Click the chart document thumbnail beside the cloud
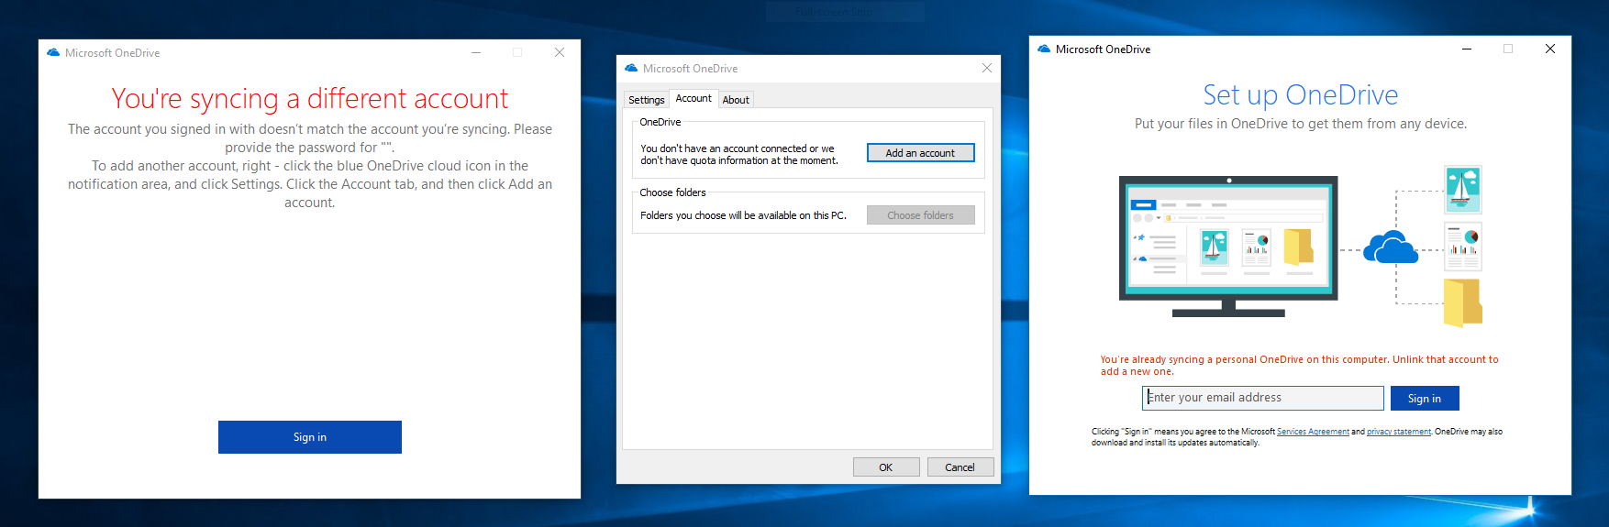 pyautogui.click(x=1463, y=247)
